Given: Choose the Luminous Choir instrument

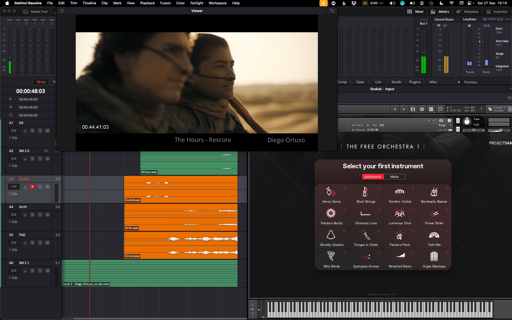Looking at the screenshot, I should coord(400,216).
